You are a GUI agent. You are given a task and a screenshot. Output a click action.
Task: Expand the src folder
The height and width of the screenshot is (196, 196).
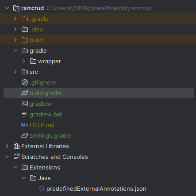pos(15,72)
